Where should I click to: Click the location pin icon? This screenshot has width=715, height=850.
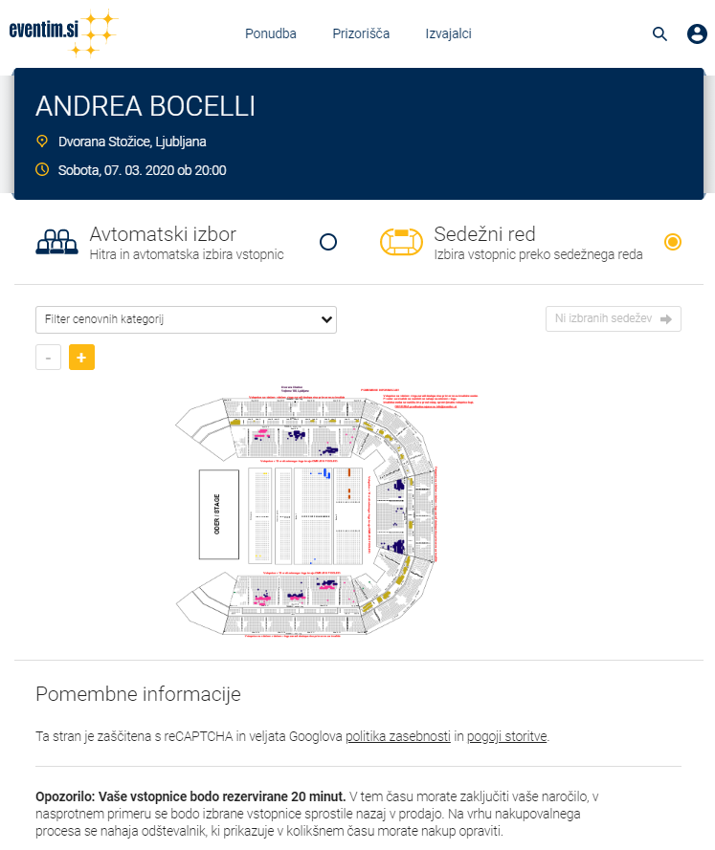pyautogui.click(x=42, y=142)
